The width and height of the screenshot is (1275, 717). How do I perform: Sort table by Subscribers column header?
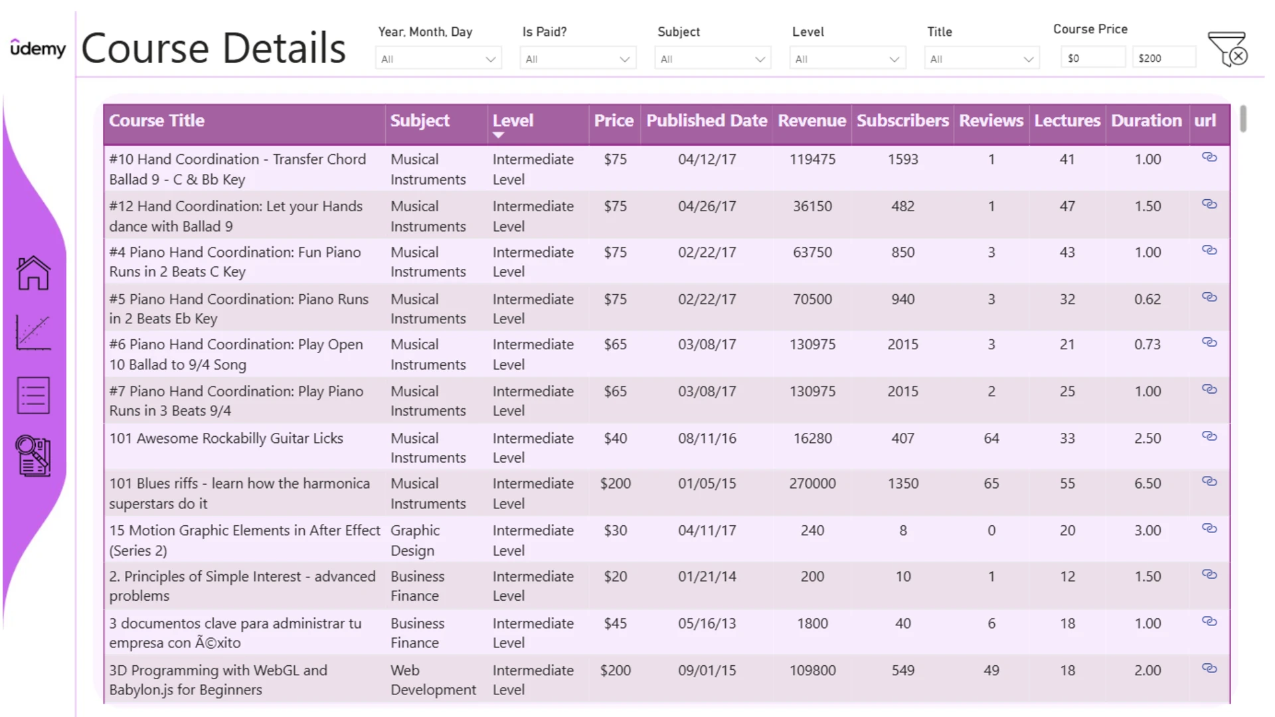(x=902, y=121)
